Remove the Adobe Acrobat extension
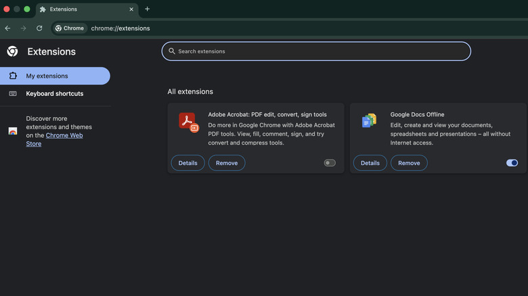This screenshot has height=296, width=528. coord(227,163)
